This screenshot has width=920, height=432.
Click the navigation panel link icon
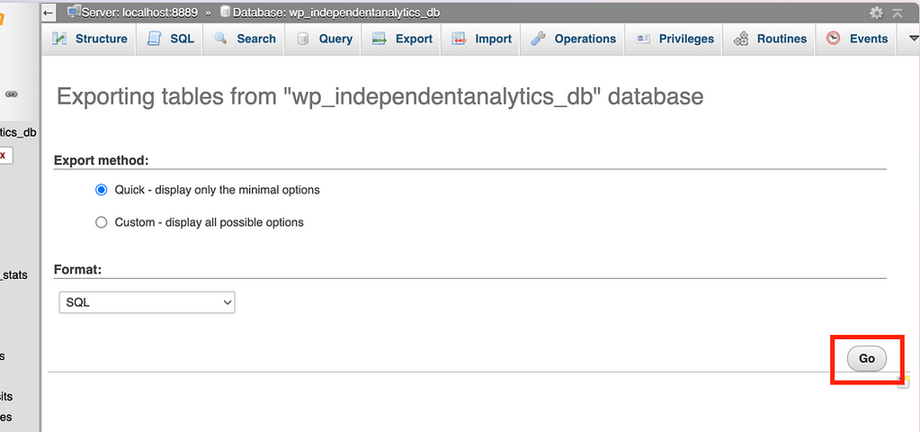coord(12,94)
